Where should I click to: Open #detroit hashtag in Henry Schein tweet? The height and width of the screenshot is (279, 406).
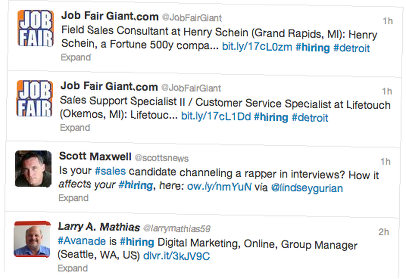pyautogui.click(x=352, y=48)
